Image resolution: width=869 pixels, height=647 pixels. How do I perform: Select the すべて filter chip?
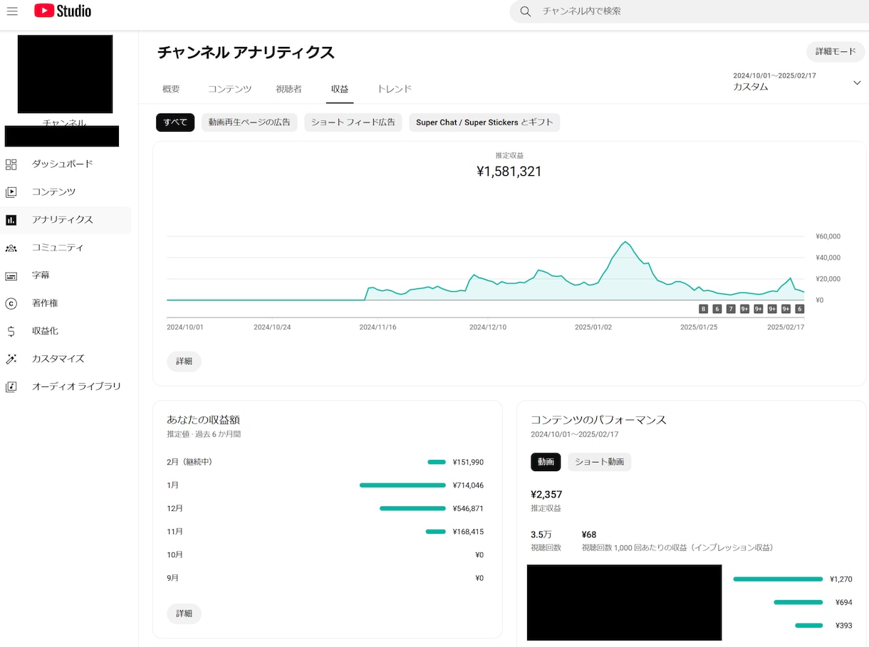click(175, 122)
